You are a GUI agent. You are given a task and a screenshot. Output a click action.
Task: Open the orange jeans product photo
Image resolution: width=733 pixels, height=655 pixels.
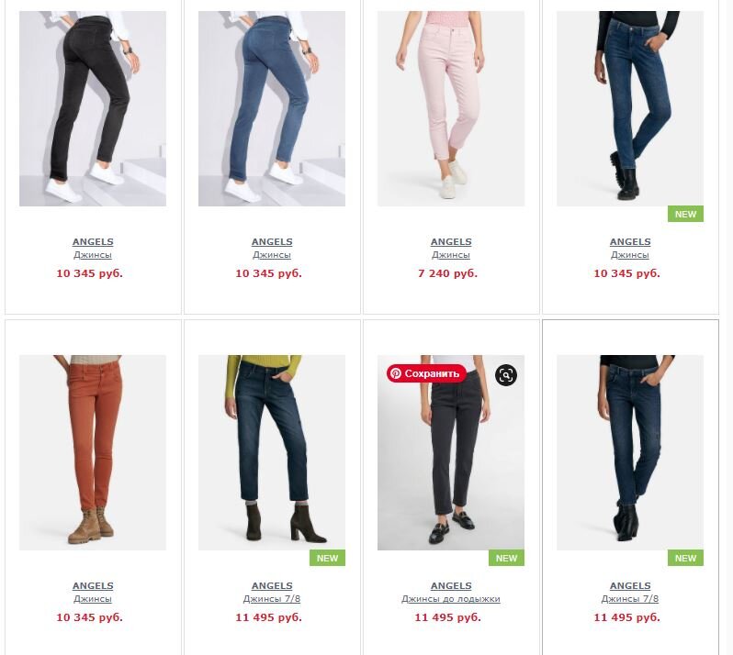93,452
